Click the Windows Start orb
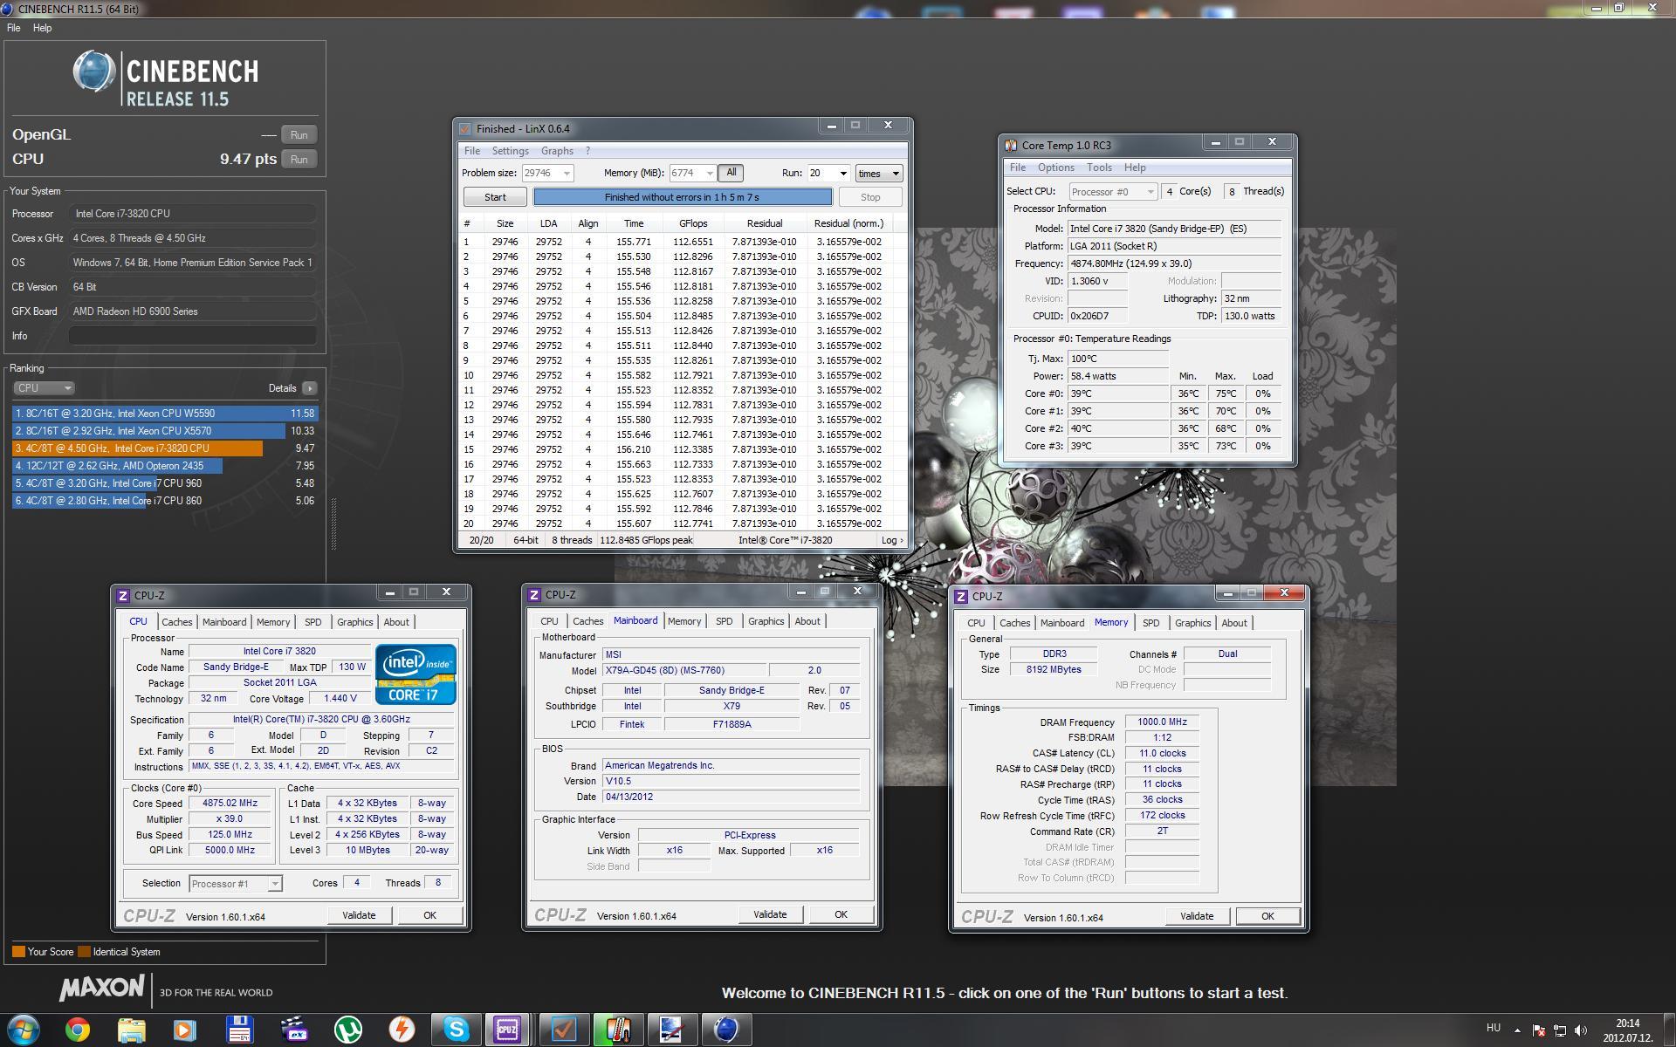Image resolution: width=1676 pixels, height=1047 pixels. pos(24,1030)
